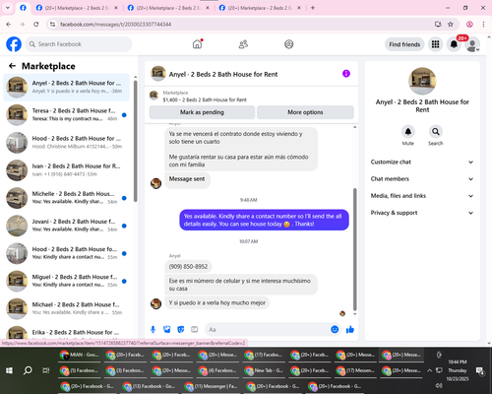The image size is (492, 394).
Task: Click the volume speaker tray icon
Action: tap(439, 385)
